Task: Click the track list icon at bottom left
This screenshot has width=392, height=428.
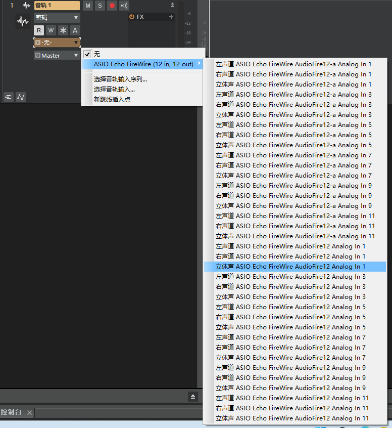Action: (x=8, y=97)
